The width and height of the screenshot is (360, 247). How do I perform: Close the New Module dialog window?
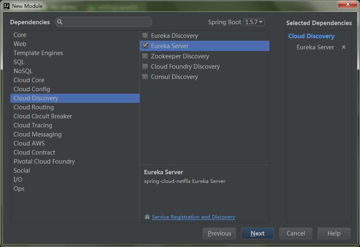coord(347,4)
